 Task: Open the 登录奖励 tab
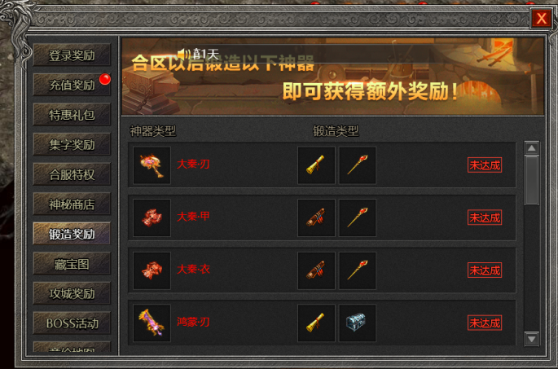[x=72, y=55]
